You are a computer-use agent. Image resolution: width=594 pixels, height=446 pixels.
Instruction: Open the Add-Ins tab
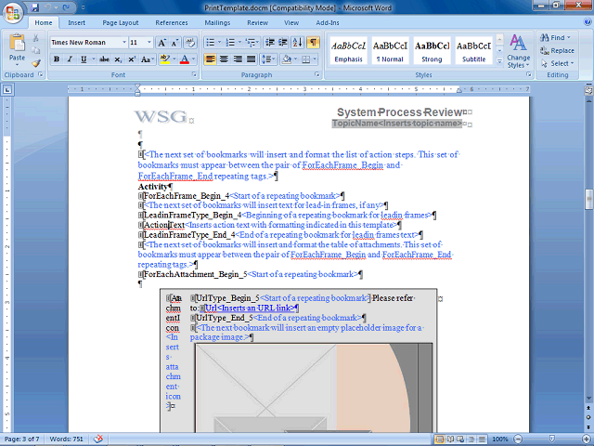[x=328, y=22]
